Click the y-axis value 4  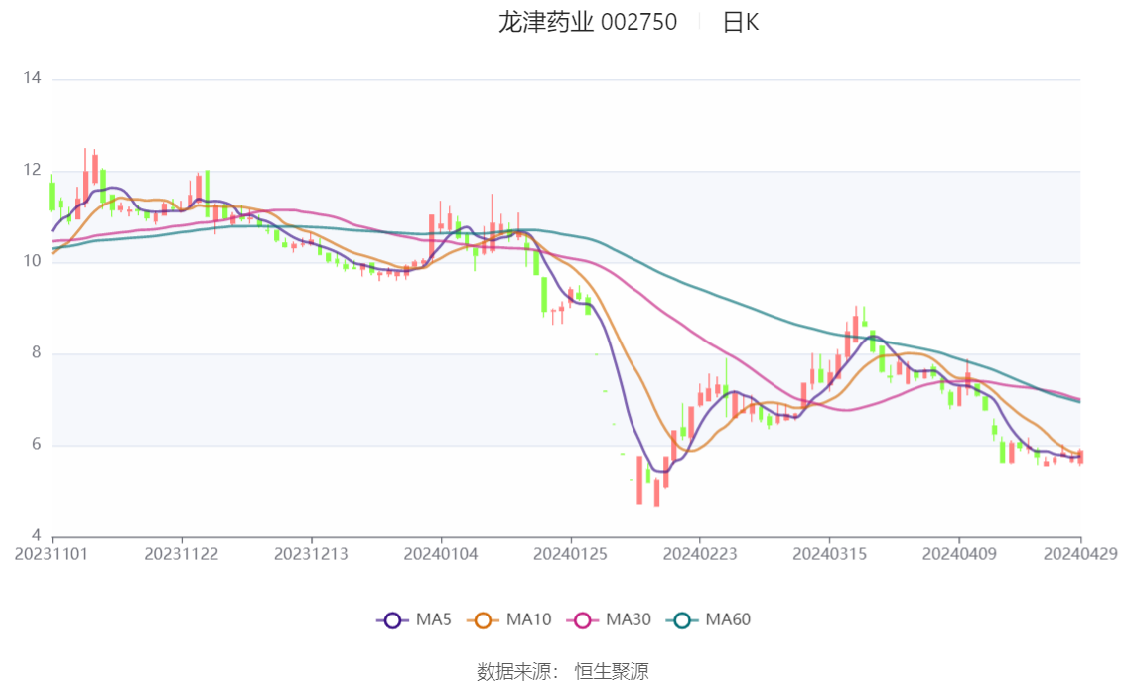[x=36, y=535]
